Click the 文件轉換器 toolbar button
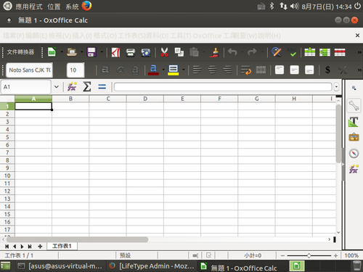Viewport: 363px width, 272px height. pyautogui.click(x=20, y=52)
